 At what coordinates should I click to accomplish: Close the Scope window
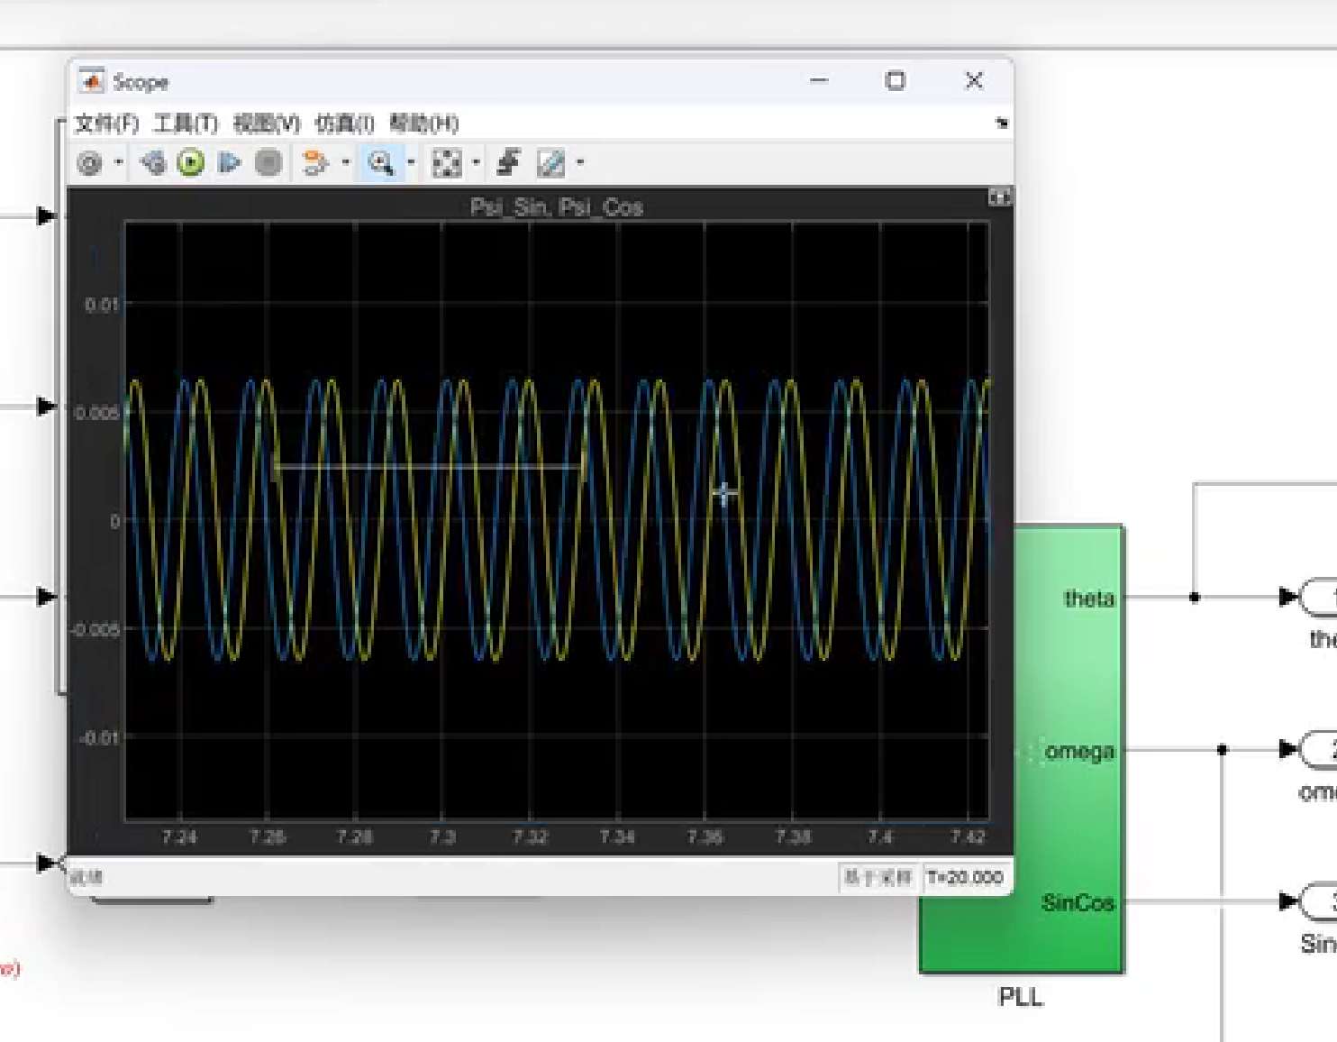point(974,80)
